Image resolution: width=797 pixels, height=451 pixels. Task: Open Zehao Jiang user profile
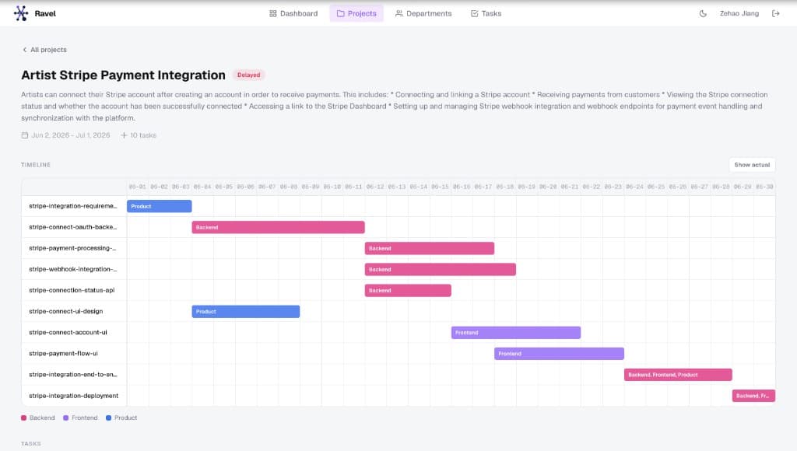point(739,14)
